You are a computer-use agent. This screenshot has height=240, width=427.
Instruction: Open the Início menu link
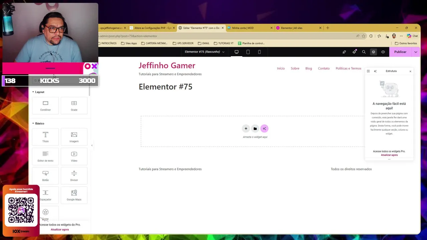pyautogui.click(x=281, y=68)
